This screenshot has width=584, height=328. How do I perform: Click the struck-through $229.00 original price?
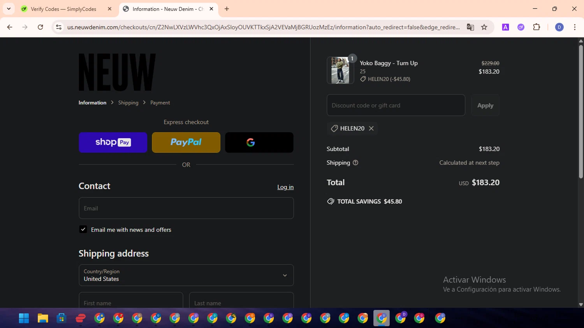tap(490, 63)
